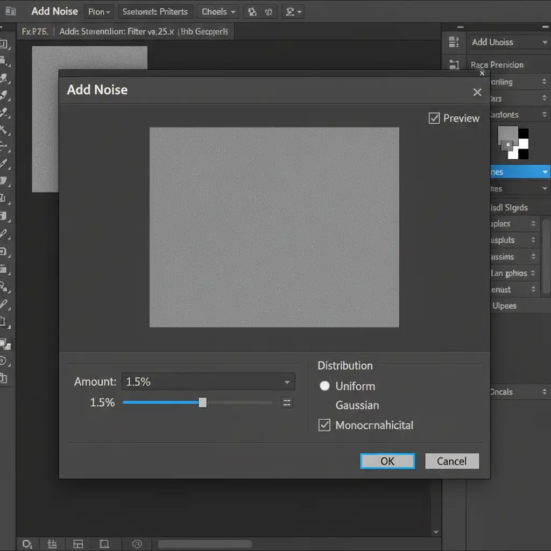Click the Cancel button
The image size is (551, 551).
click(451, 461)
